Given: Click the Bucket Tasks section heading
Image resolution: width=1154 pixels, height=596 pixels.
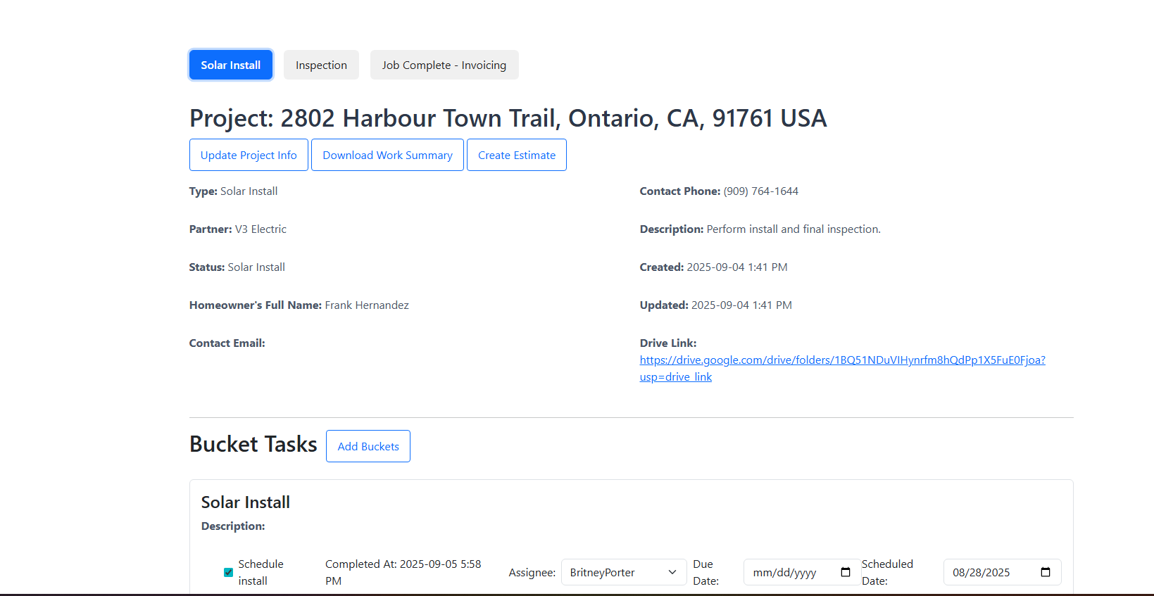Looking at the screenshot, I should pos(253,444).
